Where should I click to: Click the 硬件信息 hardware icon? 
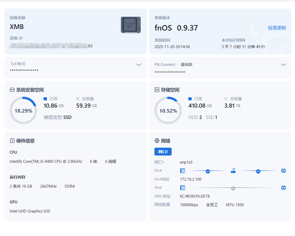tap(12, 141)
